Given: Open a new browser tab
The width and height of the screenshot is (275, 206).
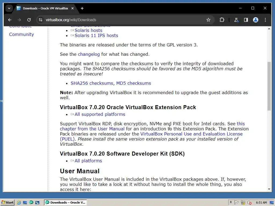Looking at the screenshot, I should 82,8.
